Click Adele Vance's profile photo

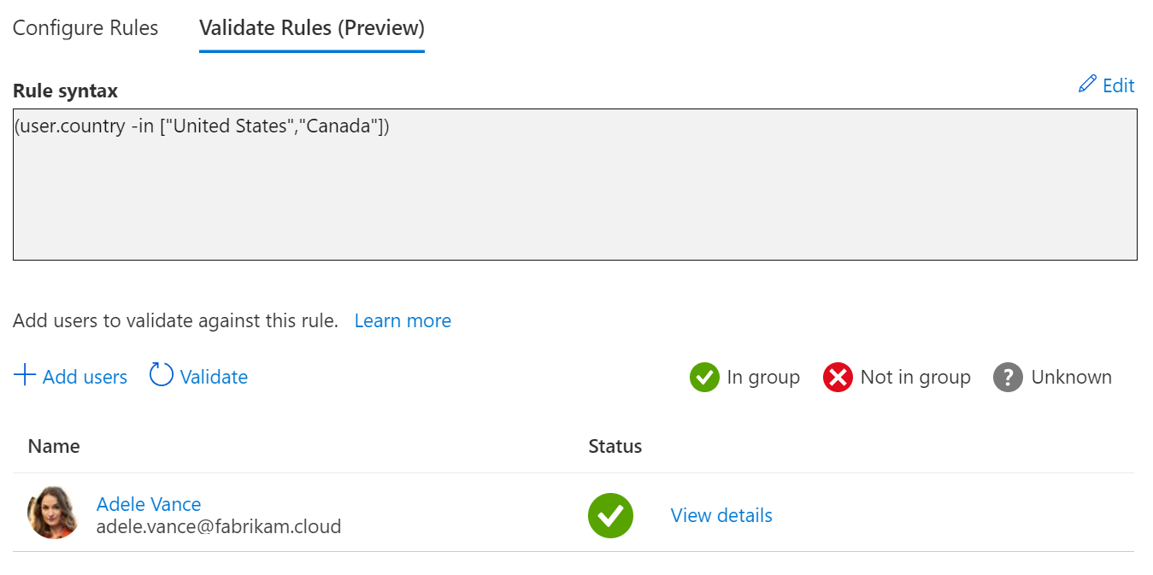(x=54, y=513)
